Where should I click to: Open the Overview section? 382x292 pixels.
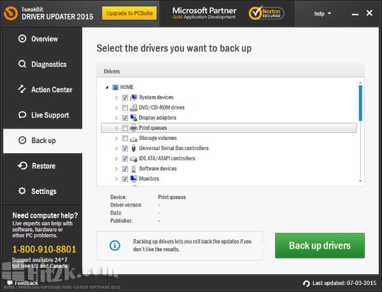(x=43, y=39)
